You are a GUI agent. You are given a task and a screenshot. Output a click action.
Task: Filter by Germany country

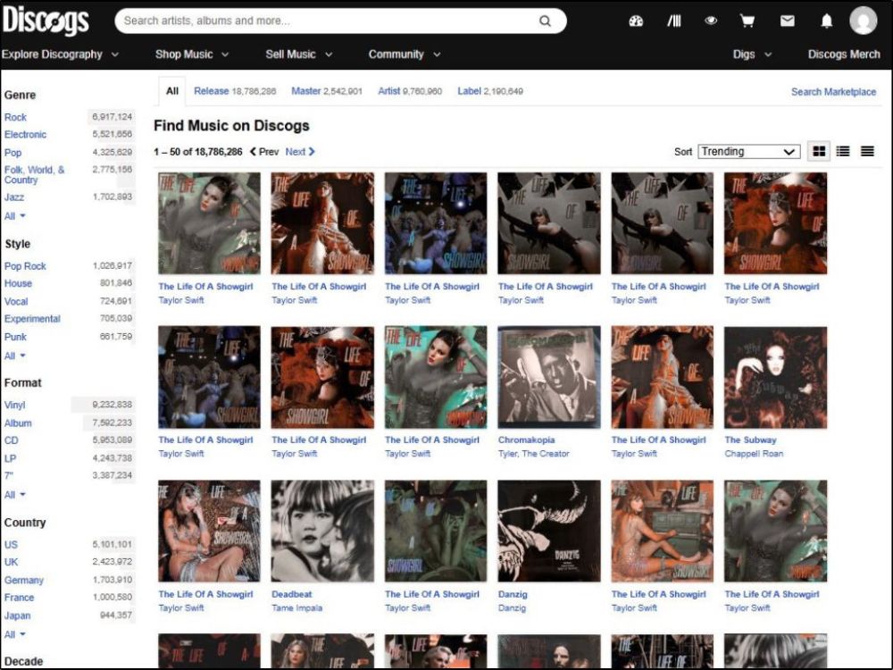(24, 580)
